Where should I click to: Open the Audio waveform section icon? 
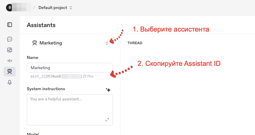tap(10, 61)
